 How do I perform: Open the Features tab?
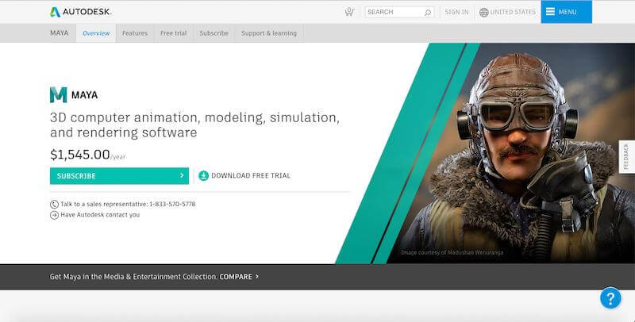click(135, 33)
